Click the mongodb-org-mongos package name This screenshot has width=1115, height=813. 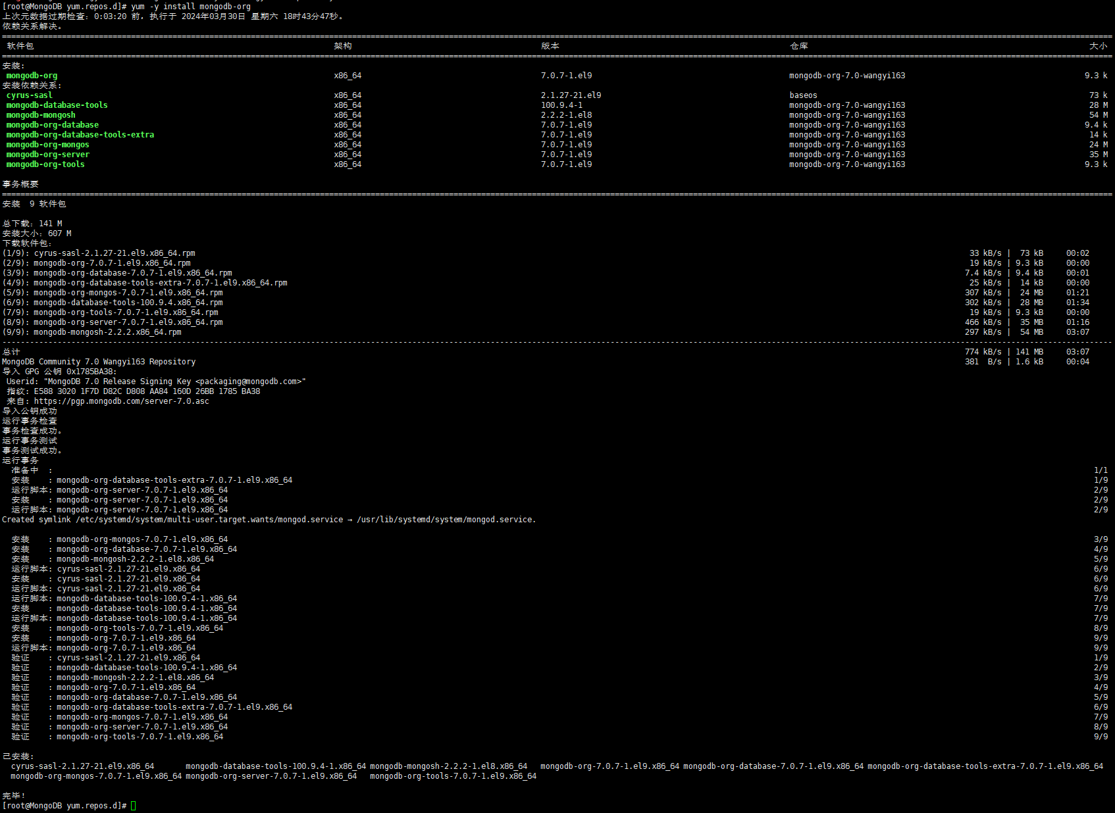(47, 144)
